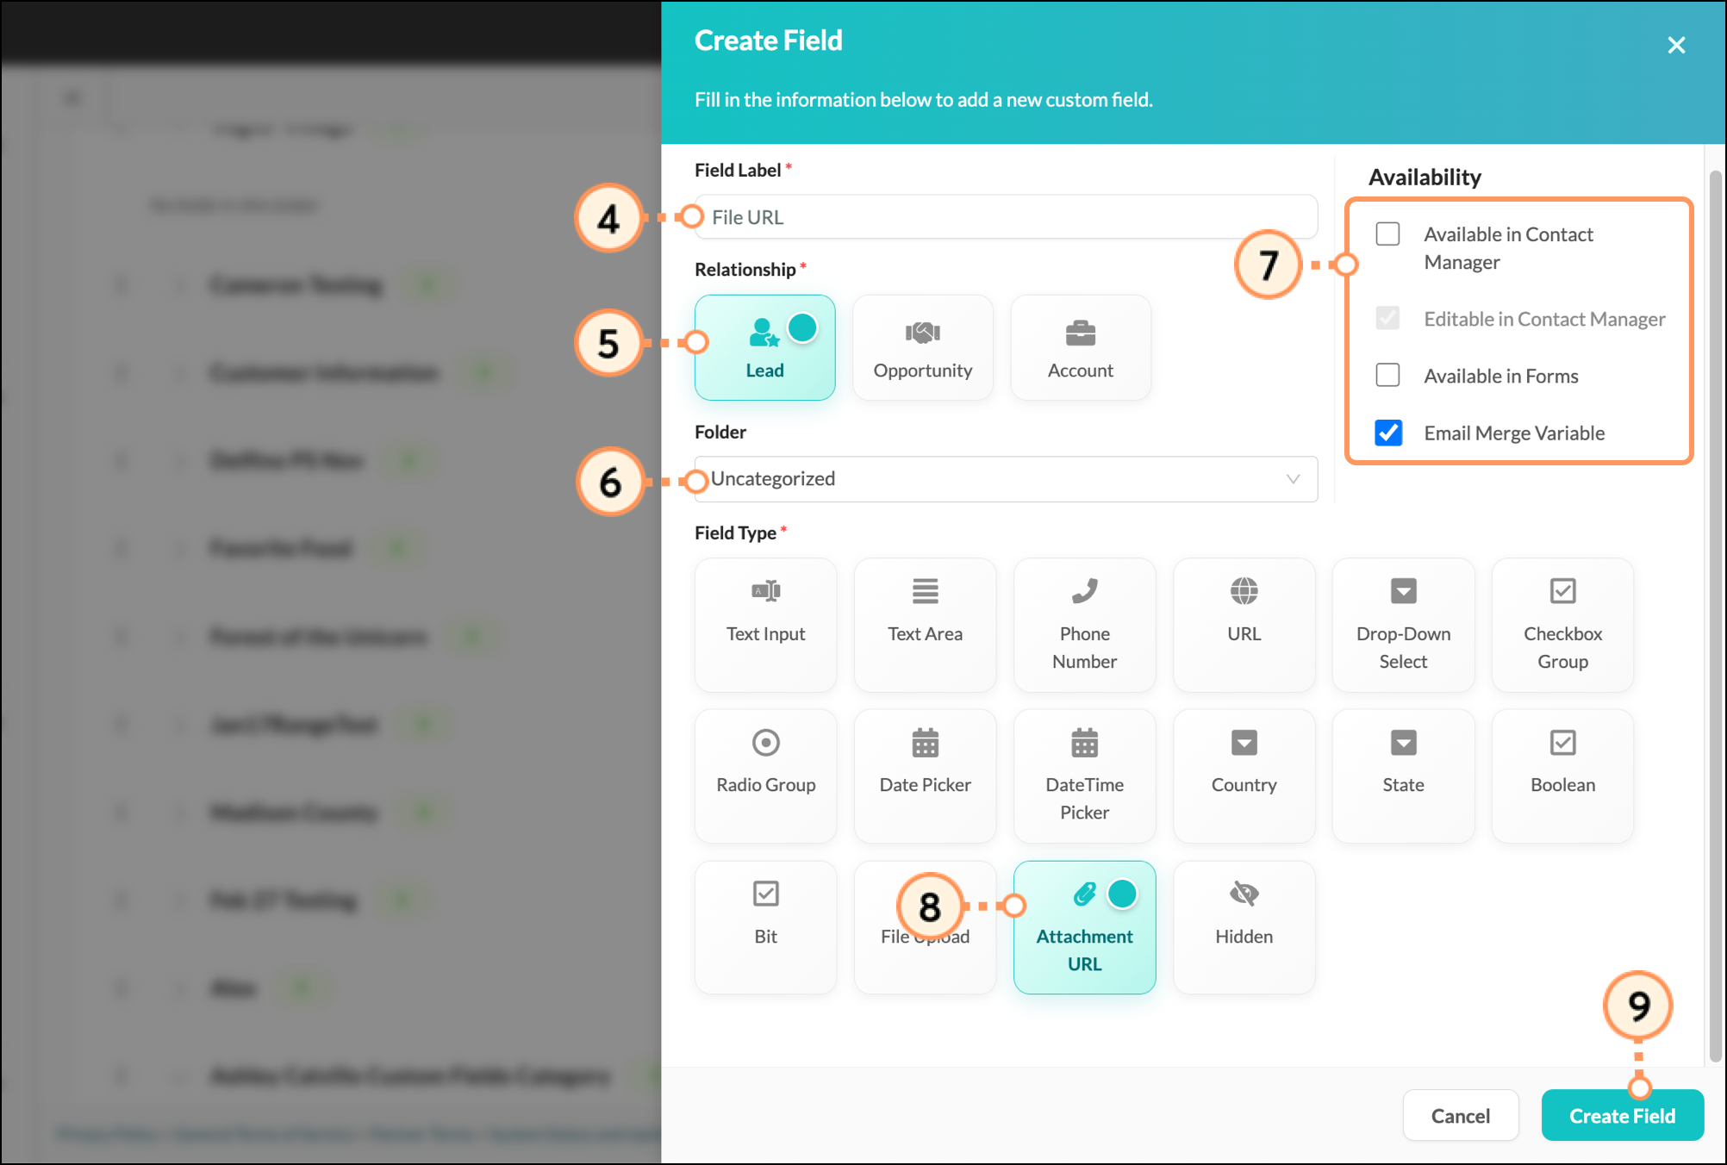Choose the Drop-Down Select field type
Screen dimensions: 1727x1165
(x=1403, y=625)
